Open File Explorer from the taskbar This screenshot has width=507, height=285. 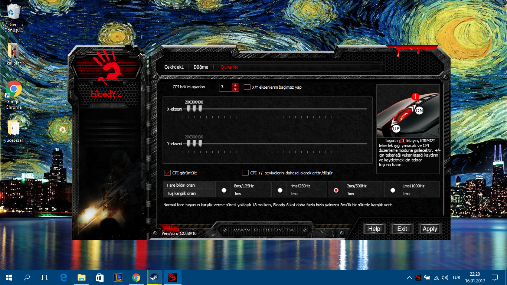point(82,278)
